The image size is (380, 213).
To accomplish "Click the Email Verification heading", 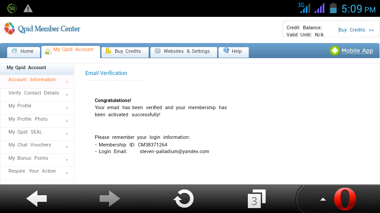I will coord(106,73).
